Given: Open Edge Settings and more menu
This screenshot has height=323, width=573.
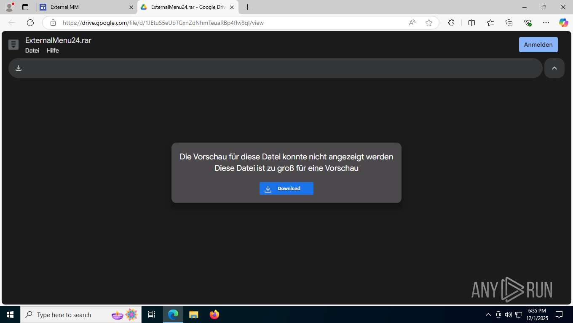Looking at the screenshot, I should [546, 23].
